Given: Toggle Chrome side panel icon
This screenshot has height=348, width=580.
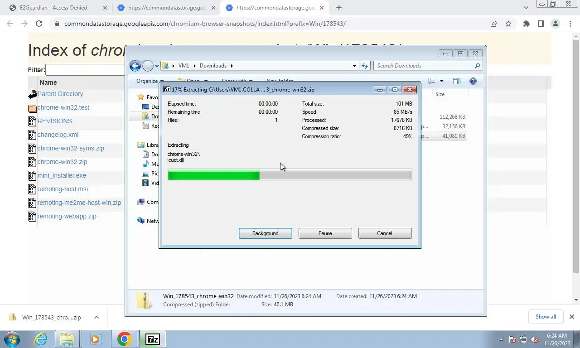Looking at the screenshot, I should [x=541, y=24].
